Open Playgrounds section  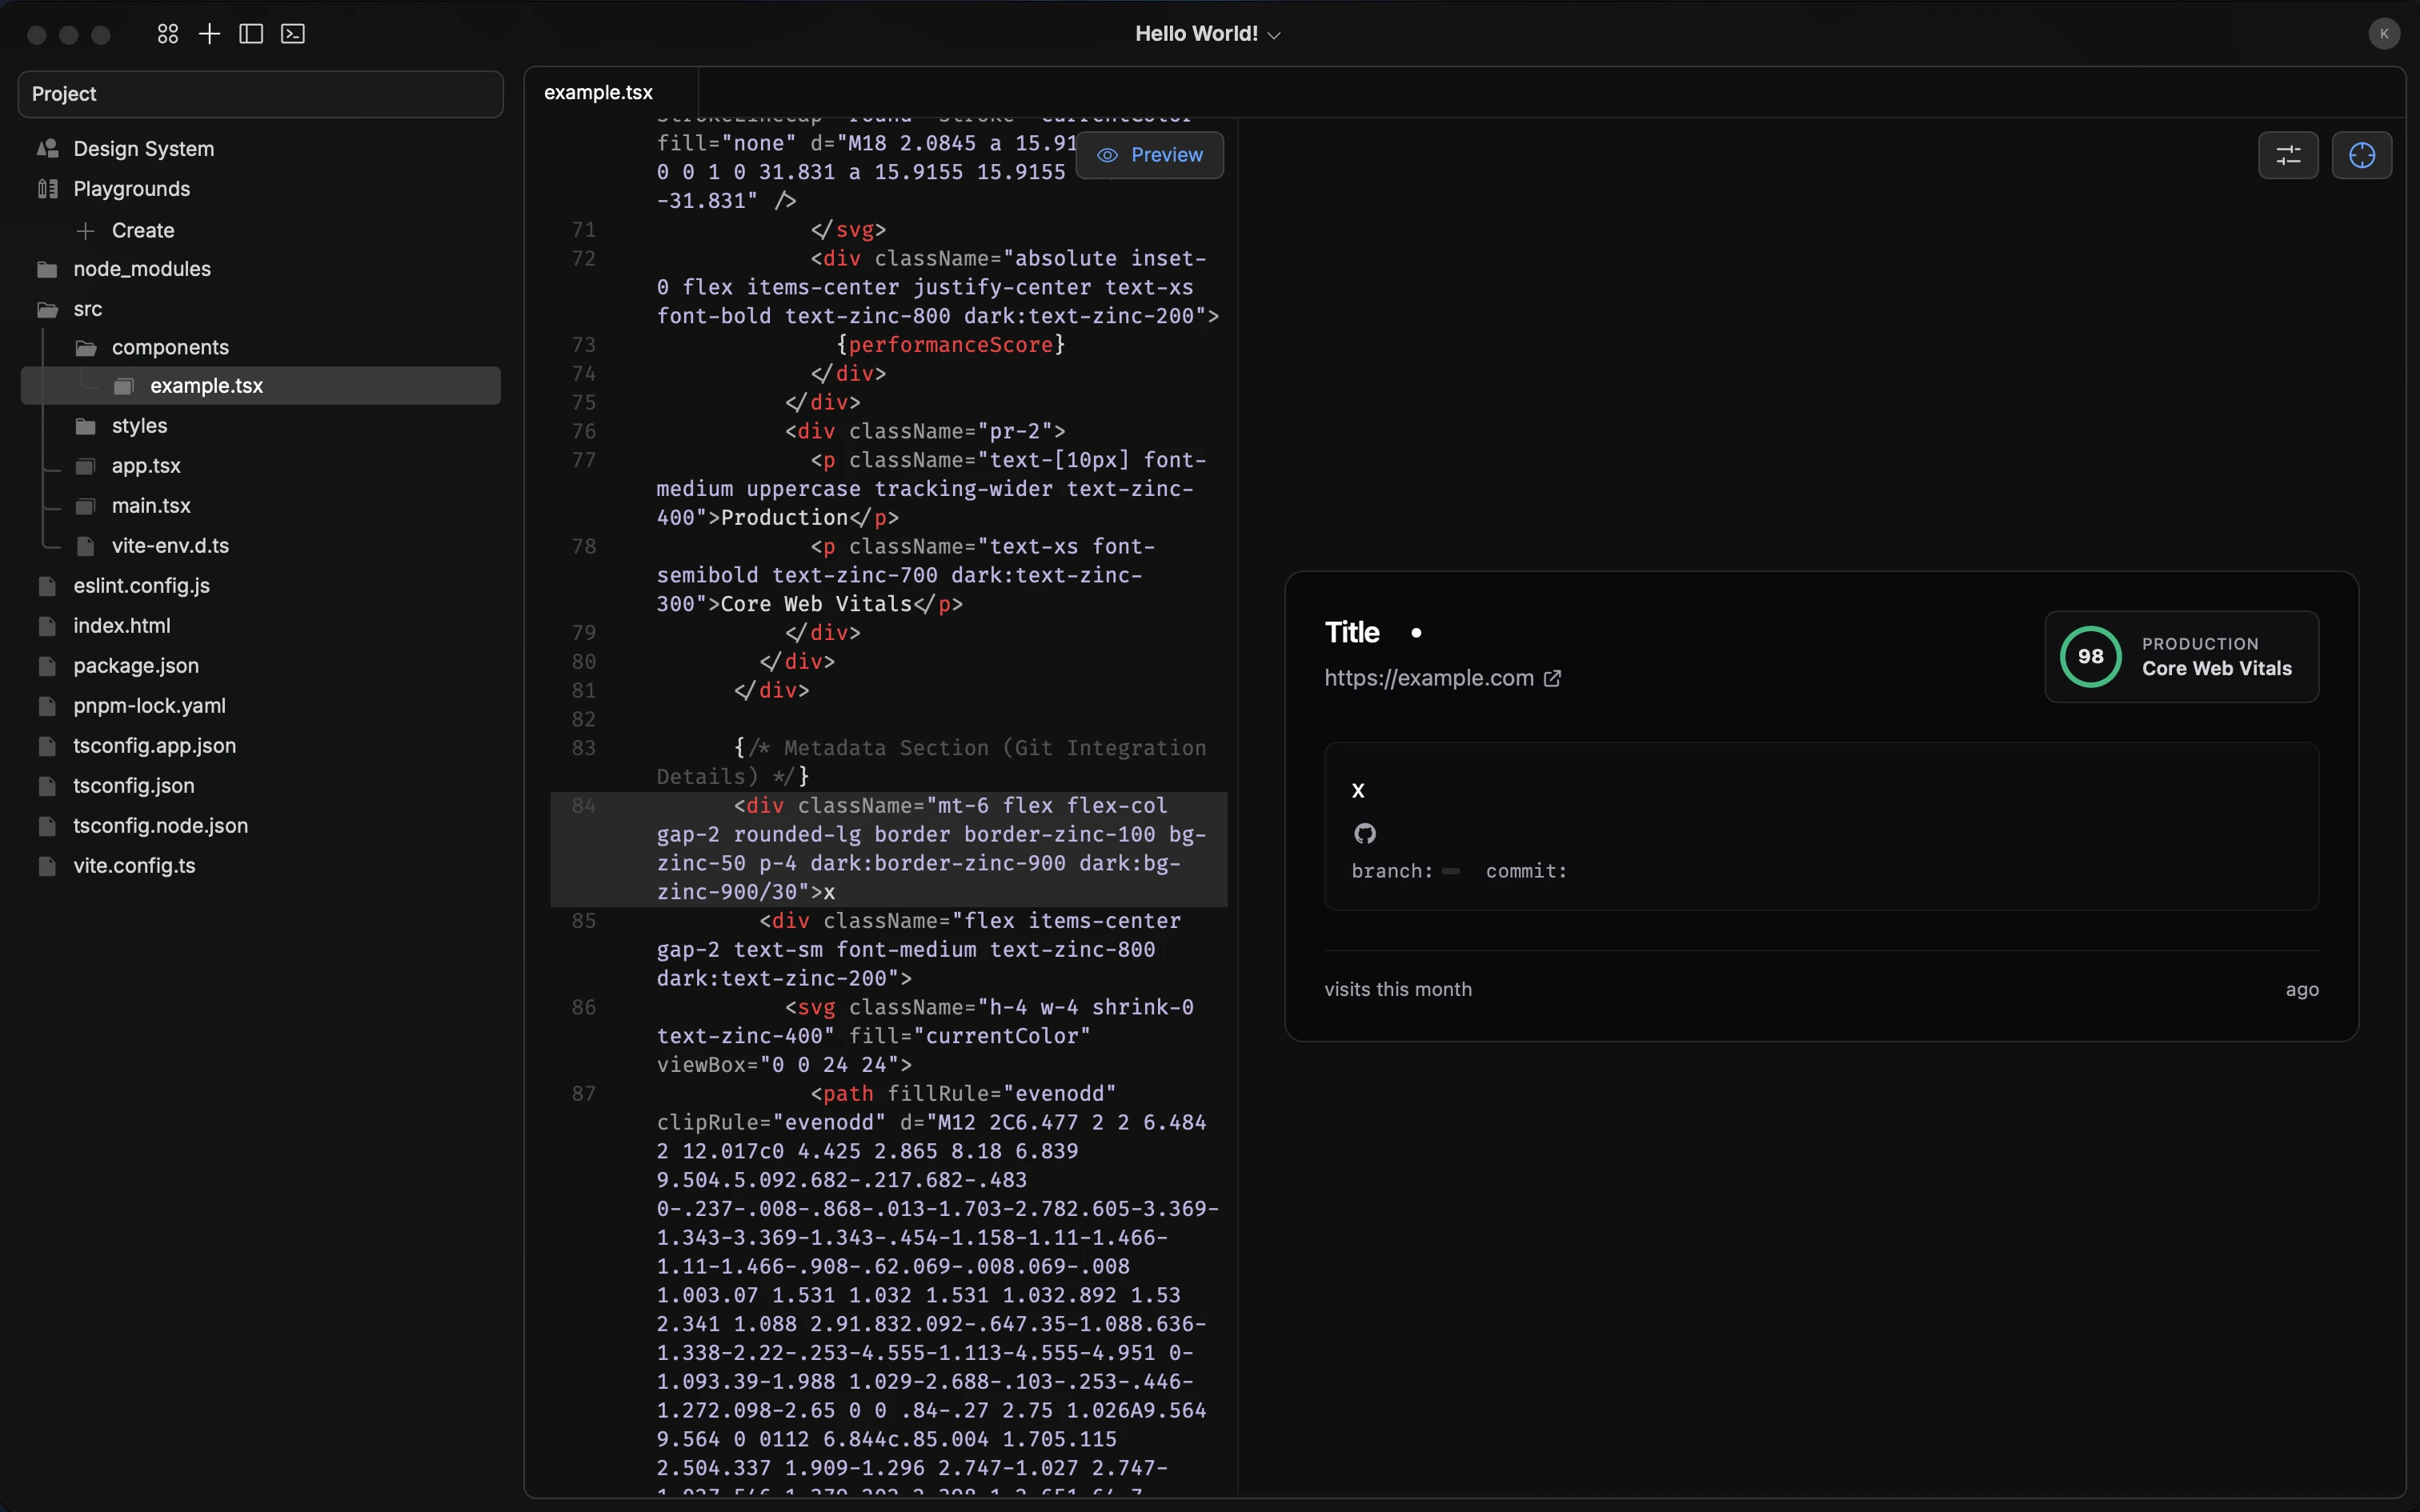pyautogui.click(x=131, y=189)
